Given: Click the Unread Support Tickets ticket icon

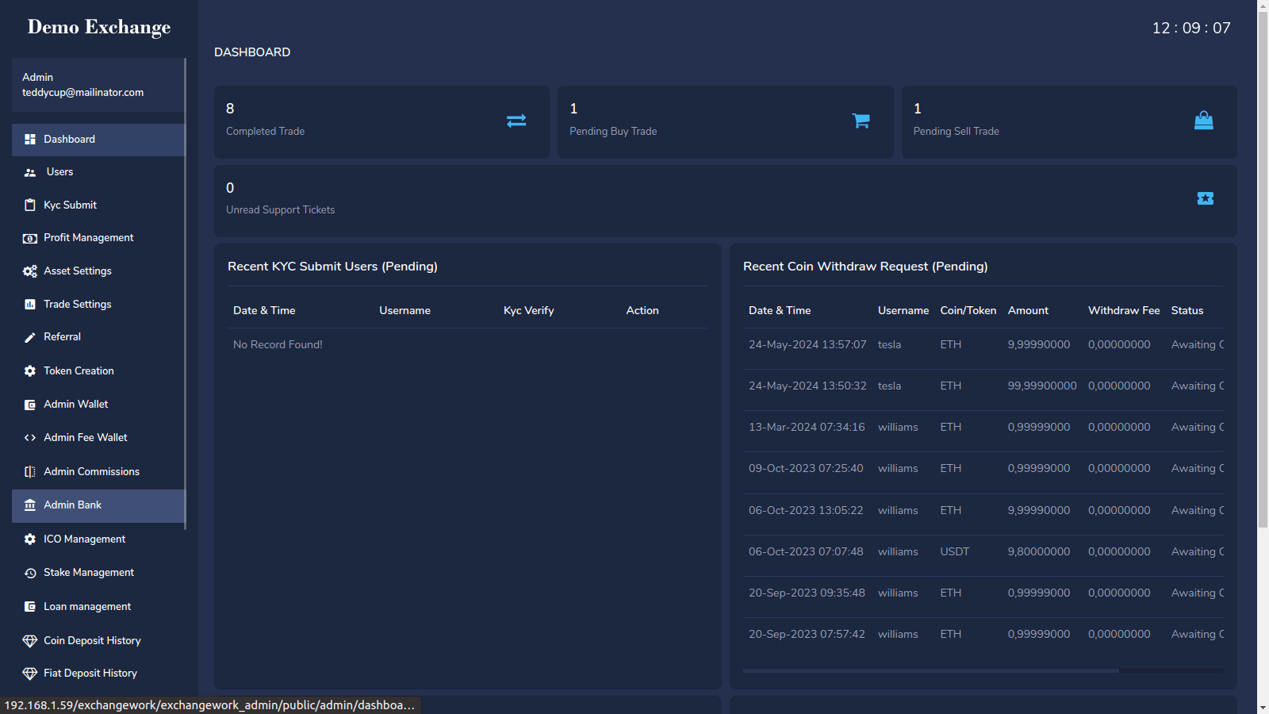Looking at the screenshot, I should pyautogui.click(x=1205, y=198).
